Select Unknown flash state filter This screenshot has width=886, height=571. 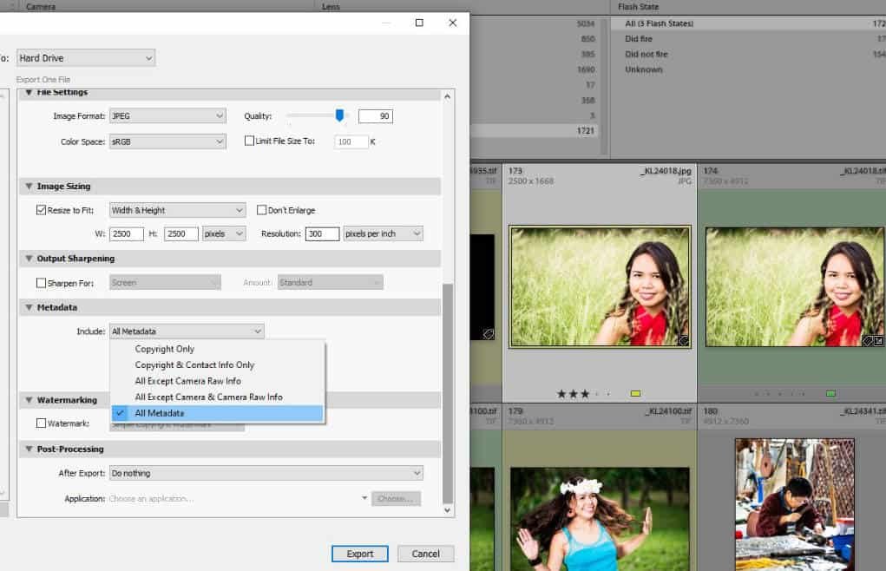(748, 69)
